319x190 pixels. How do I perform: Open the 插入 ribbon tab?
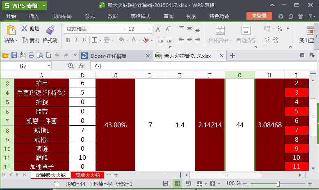coord(34,16)
